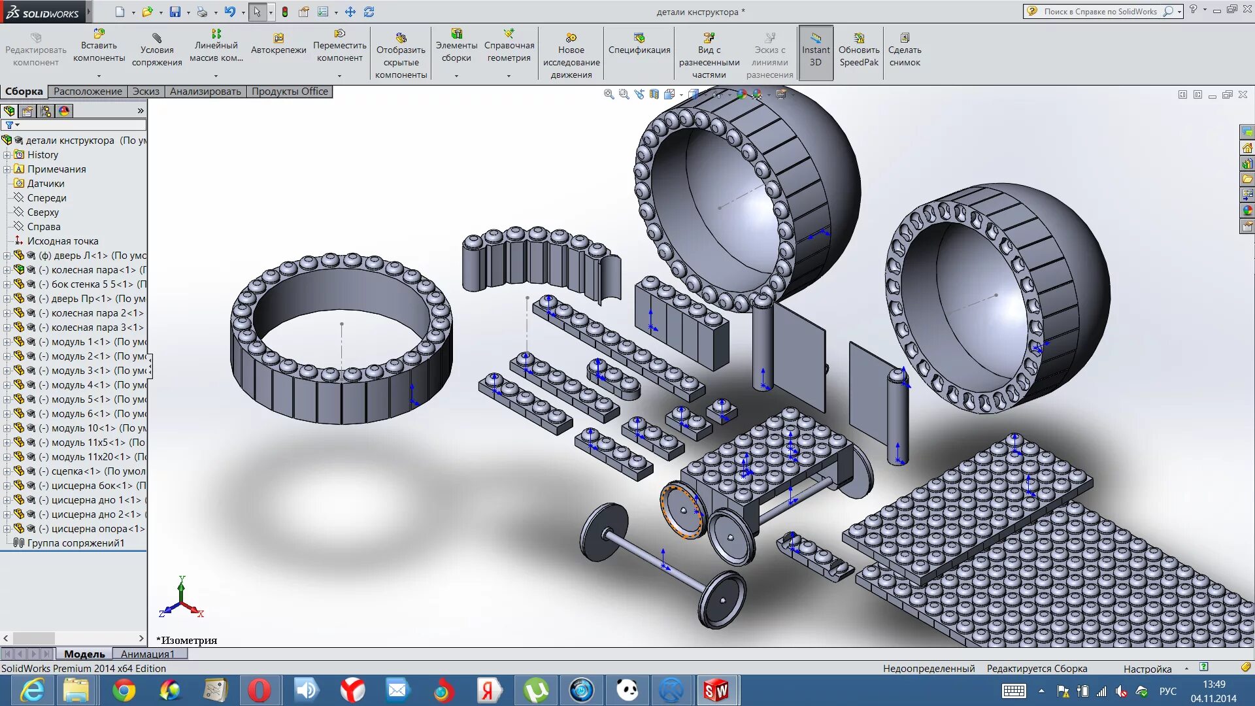
Task: Collapse the Группа сопряжений1 node
Action: [7, 542]
